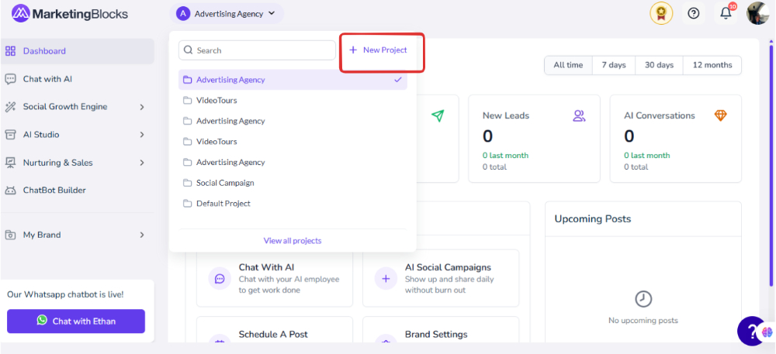This screenshot has width=776, height=354.
Task: Click the My Brand folder icon
Action: (x=10, y=235)
